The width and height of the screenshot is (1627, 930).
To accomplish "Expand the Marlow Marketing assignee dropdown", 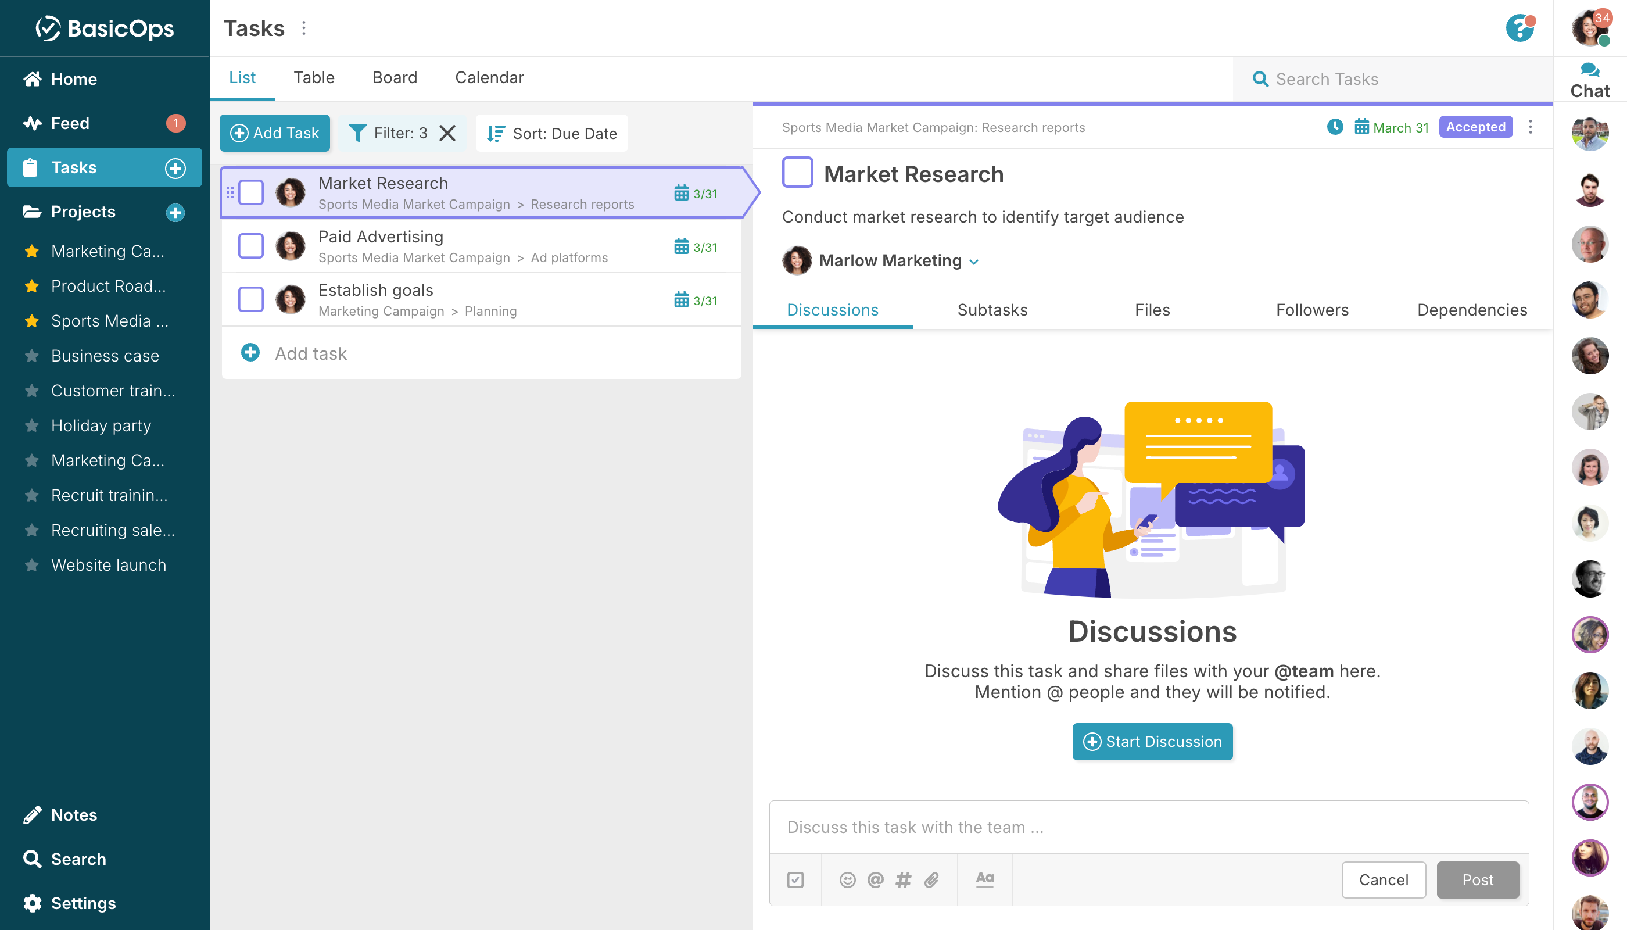I will (974, 261).
